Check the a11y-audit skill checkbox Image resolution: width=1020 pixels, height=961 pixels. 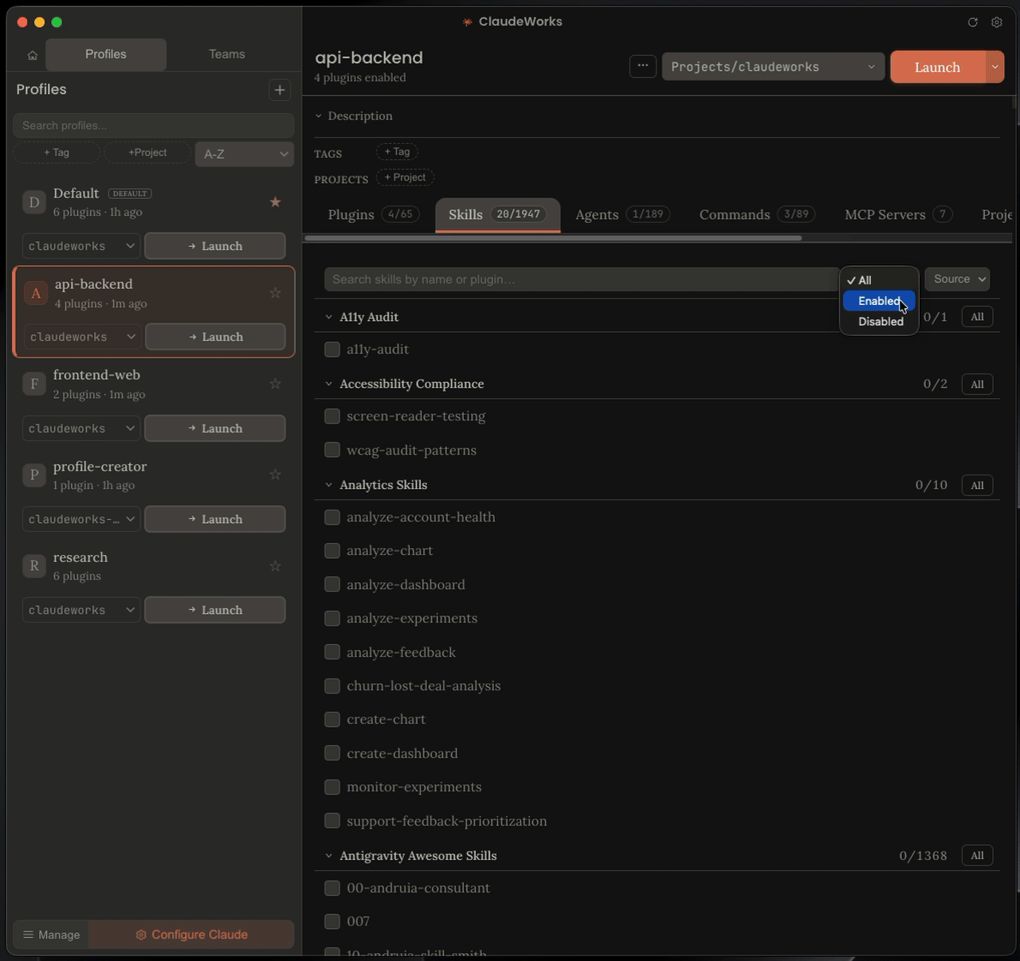pos(331,349)
